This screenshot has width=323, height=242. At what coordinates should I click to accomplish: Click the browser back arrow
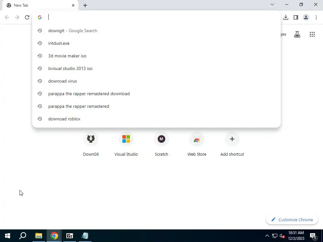click(x=7, y=17)
